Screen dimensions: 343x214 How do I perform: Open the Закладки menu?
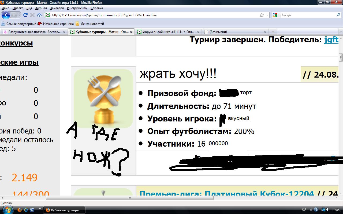pos(57,8)
